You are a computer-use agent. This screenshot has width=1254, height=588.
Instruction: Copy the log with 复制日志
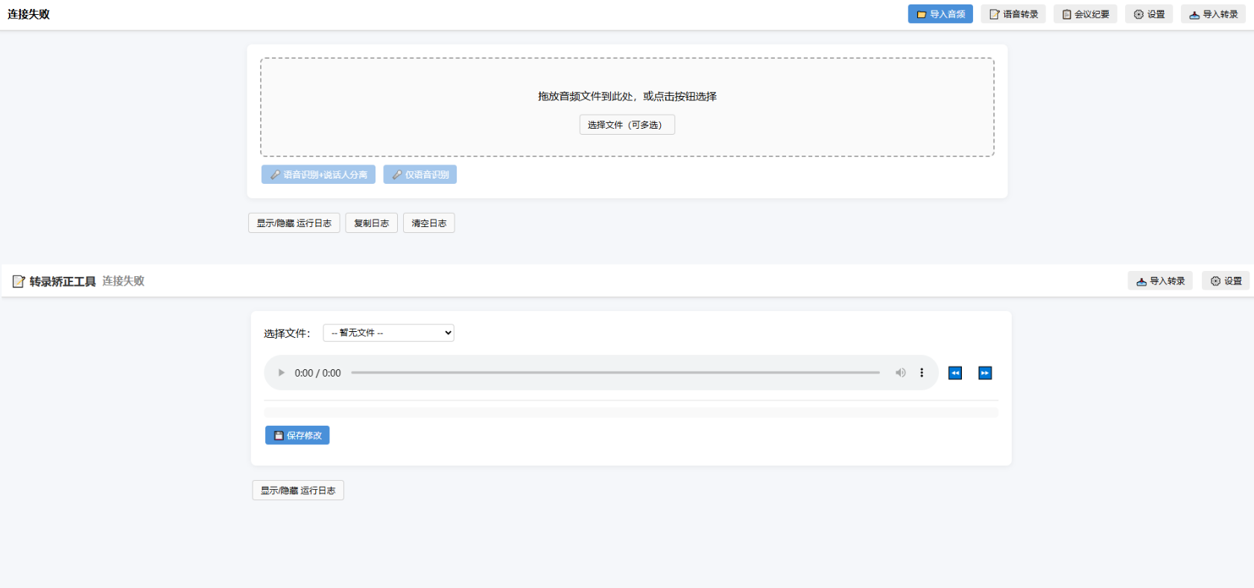tap(372, 223)
